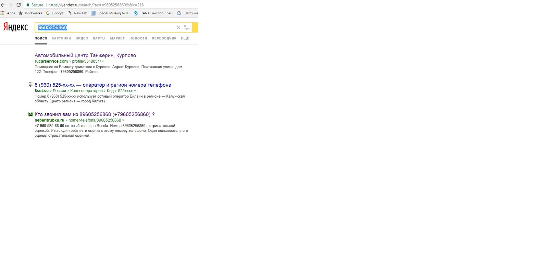This screenshot has height=264, width=548.
Task: Click bold +7 960 525-68-60 text
Action: coord(49,126)
